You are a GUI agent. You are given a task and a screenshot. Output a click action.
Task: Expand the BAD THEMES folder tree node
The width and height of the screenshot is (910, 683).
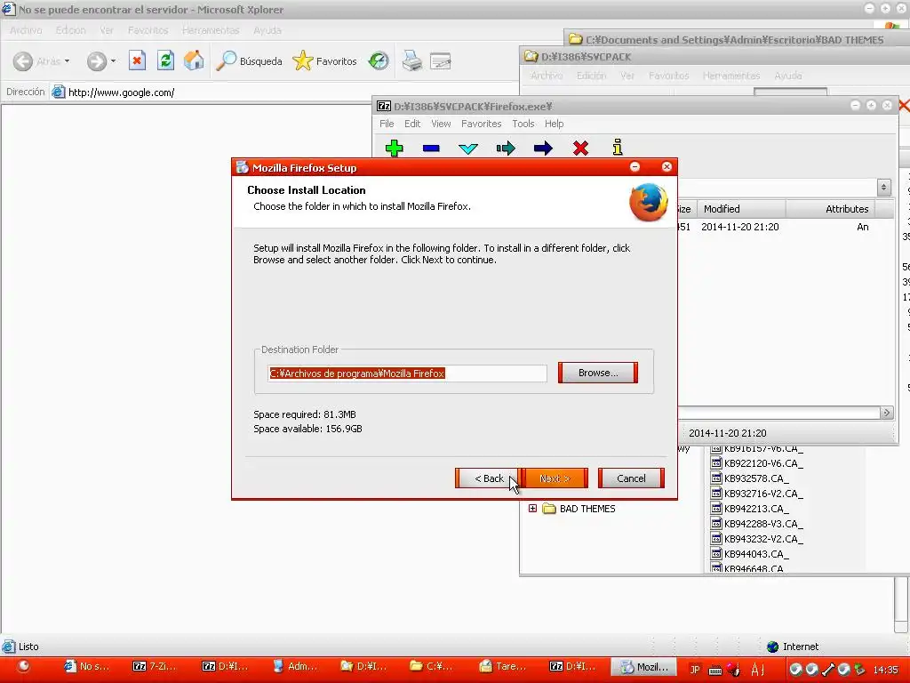(x=532, y=508)
